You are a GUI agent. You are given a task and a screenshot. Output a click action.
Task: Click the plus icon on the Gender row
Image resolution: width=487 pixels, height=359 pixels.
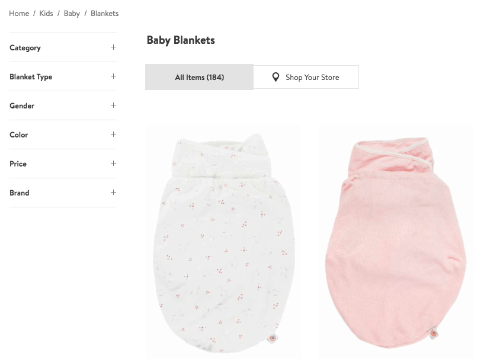[x=113, y=105]
